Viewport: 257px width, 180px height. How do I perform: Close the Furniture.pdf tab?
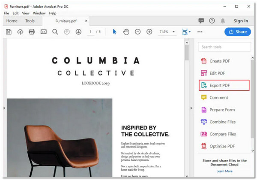click(x=86, y=21)
